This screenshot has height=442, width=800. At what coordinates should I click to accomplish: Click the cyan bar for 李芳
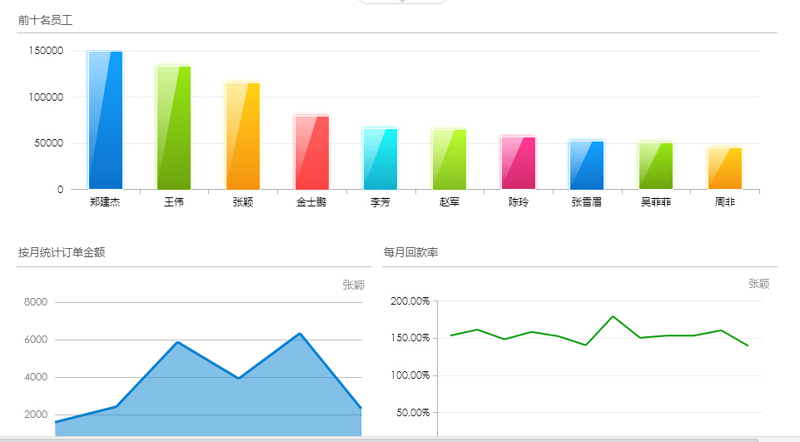click(x=380, y=159)
